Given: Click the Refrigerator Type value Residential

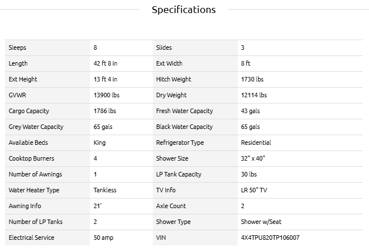Looking at the screenshot, I should (x=256, y=143).
